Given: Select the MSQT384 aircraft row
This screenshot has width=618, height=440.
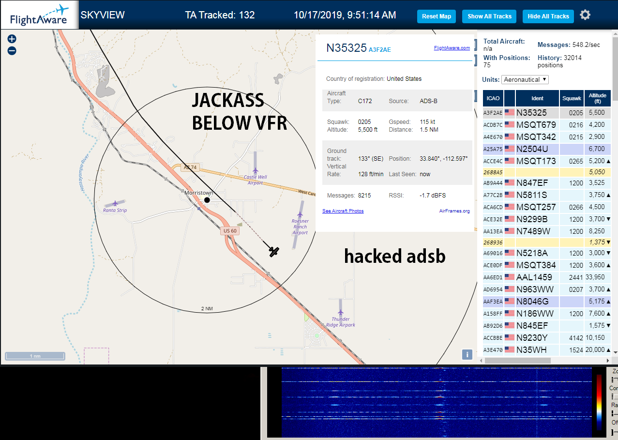Looking at the screenshot, I should [547, 265].
